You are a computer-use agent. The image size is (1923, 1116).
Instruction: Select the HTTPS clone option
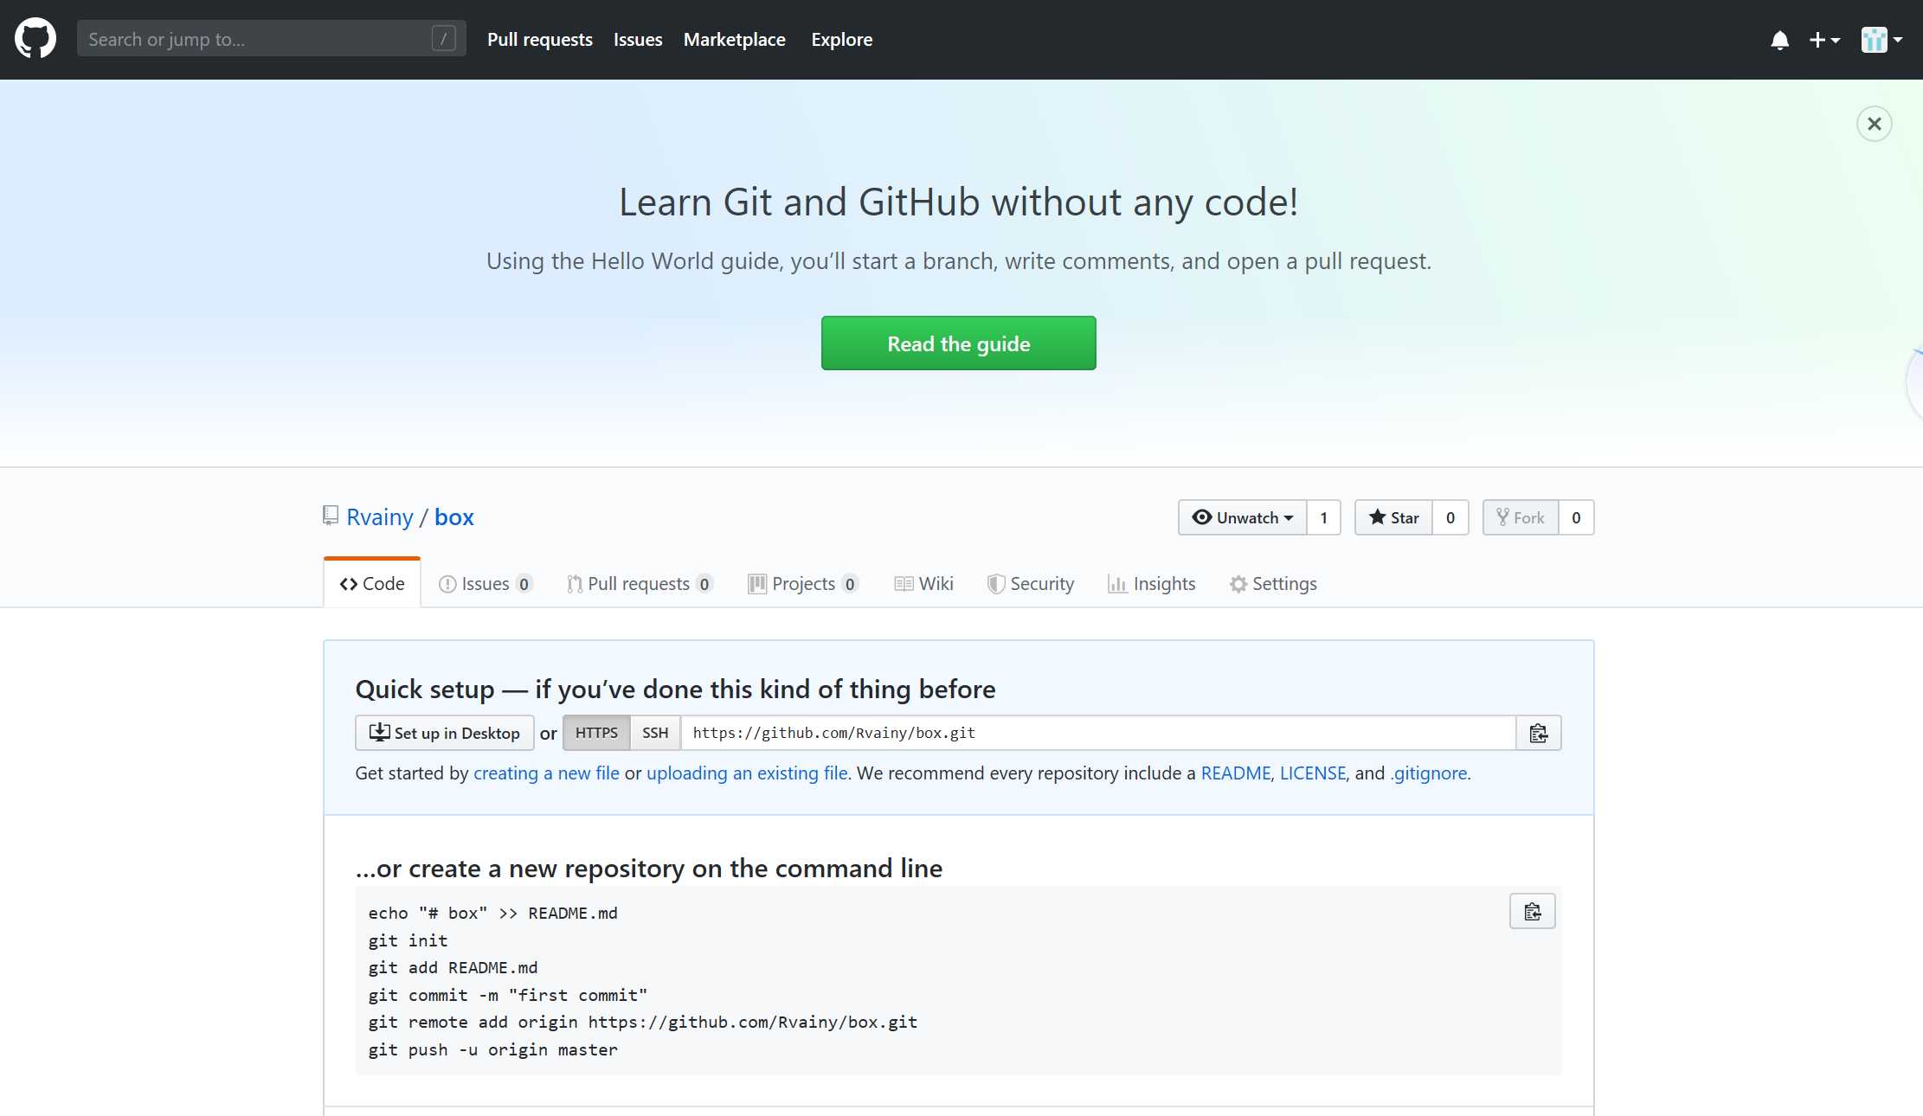pos(596,733)
